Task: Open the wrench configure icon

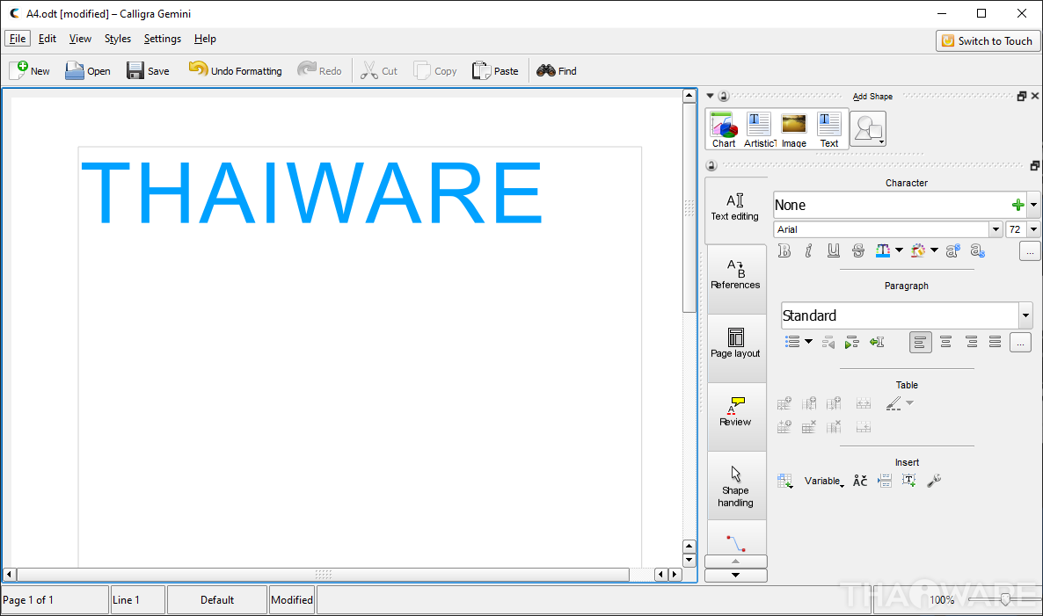Action: 934,481
